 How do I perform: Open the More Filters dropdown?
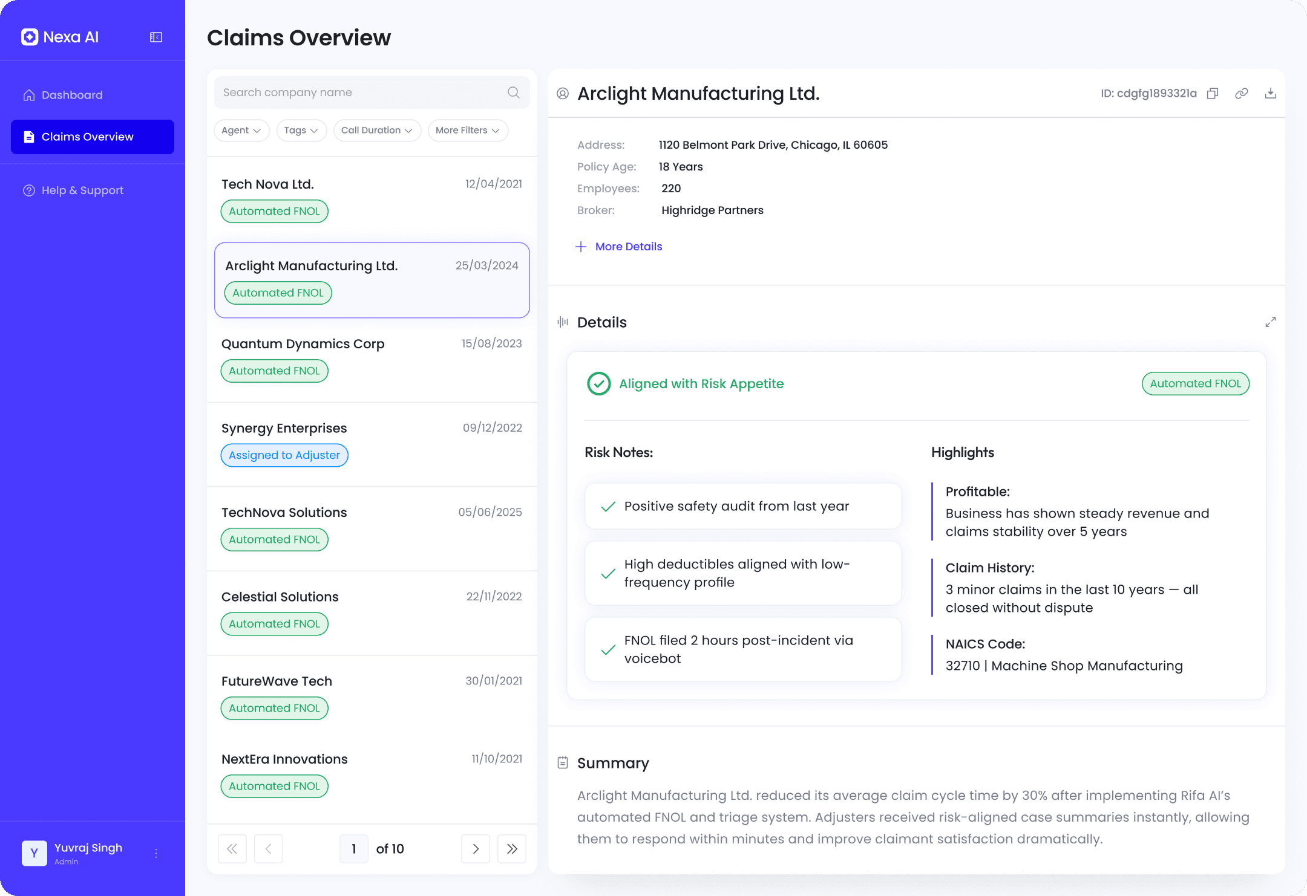pos(467,130)
